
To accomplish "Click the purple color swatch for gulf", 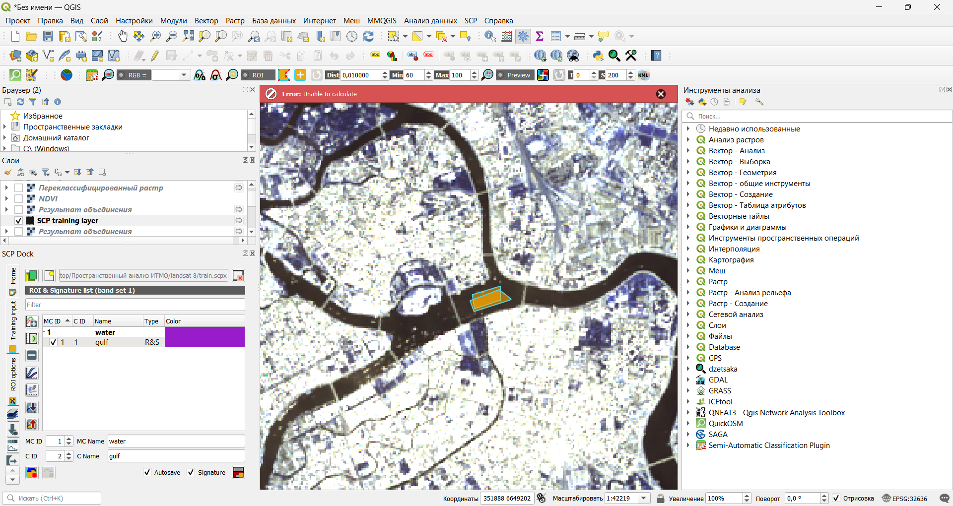I will click(x=204, y=342).
